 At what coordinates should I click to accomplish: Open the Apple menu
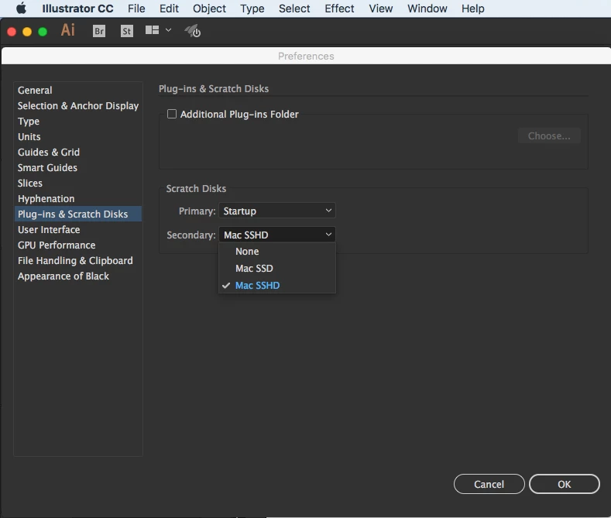pyautogui.click(x=21, y=9)
